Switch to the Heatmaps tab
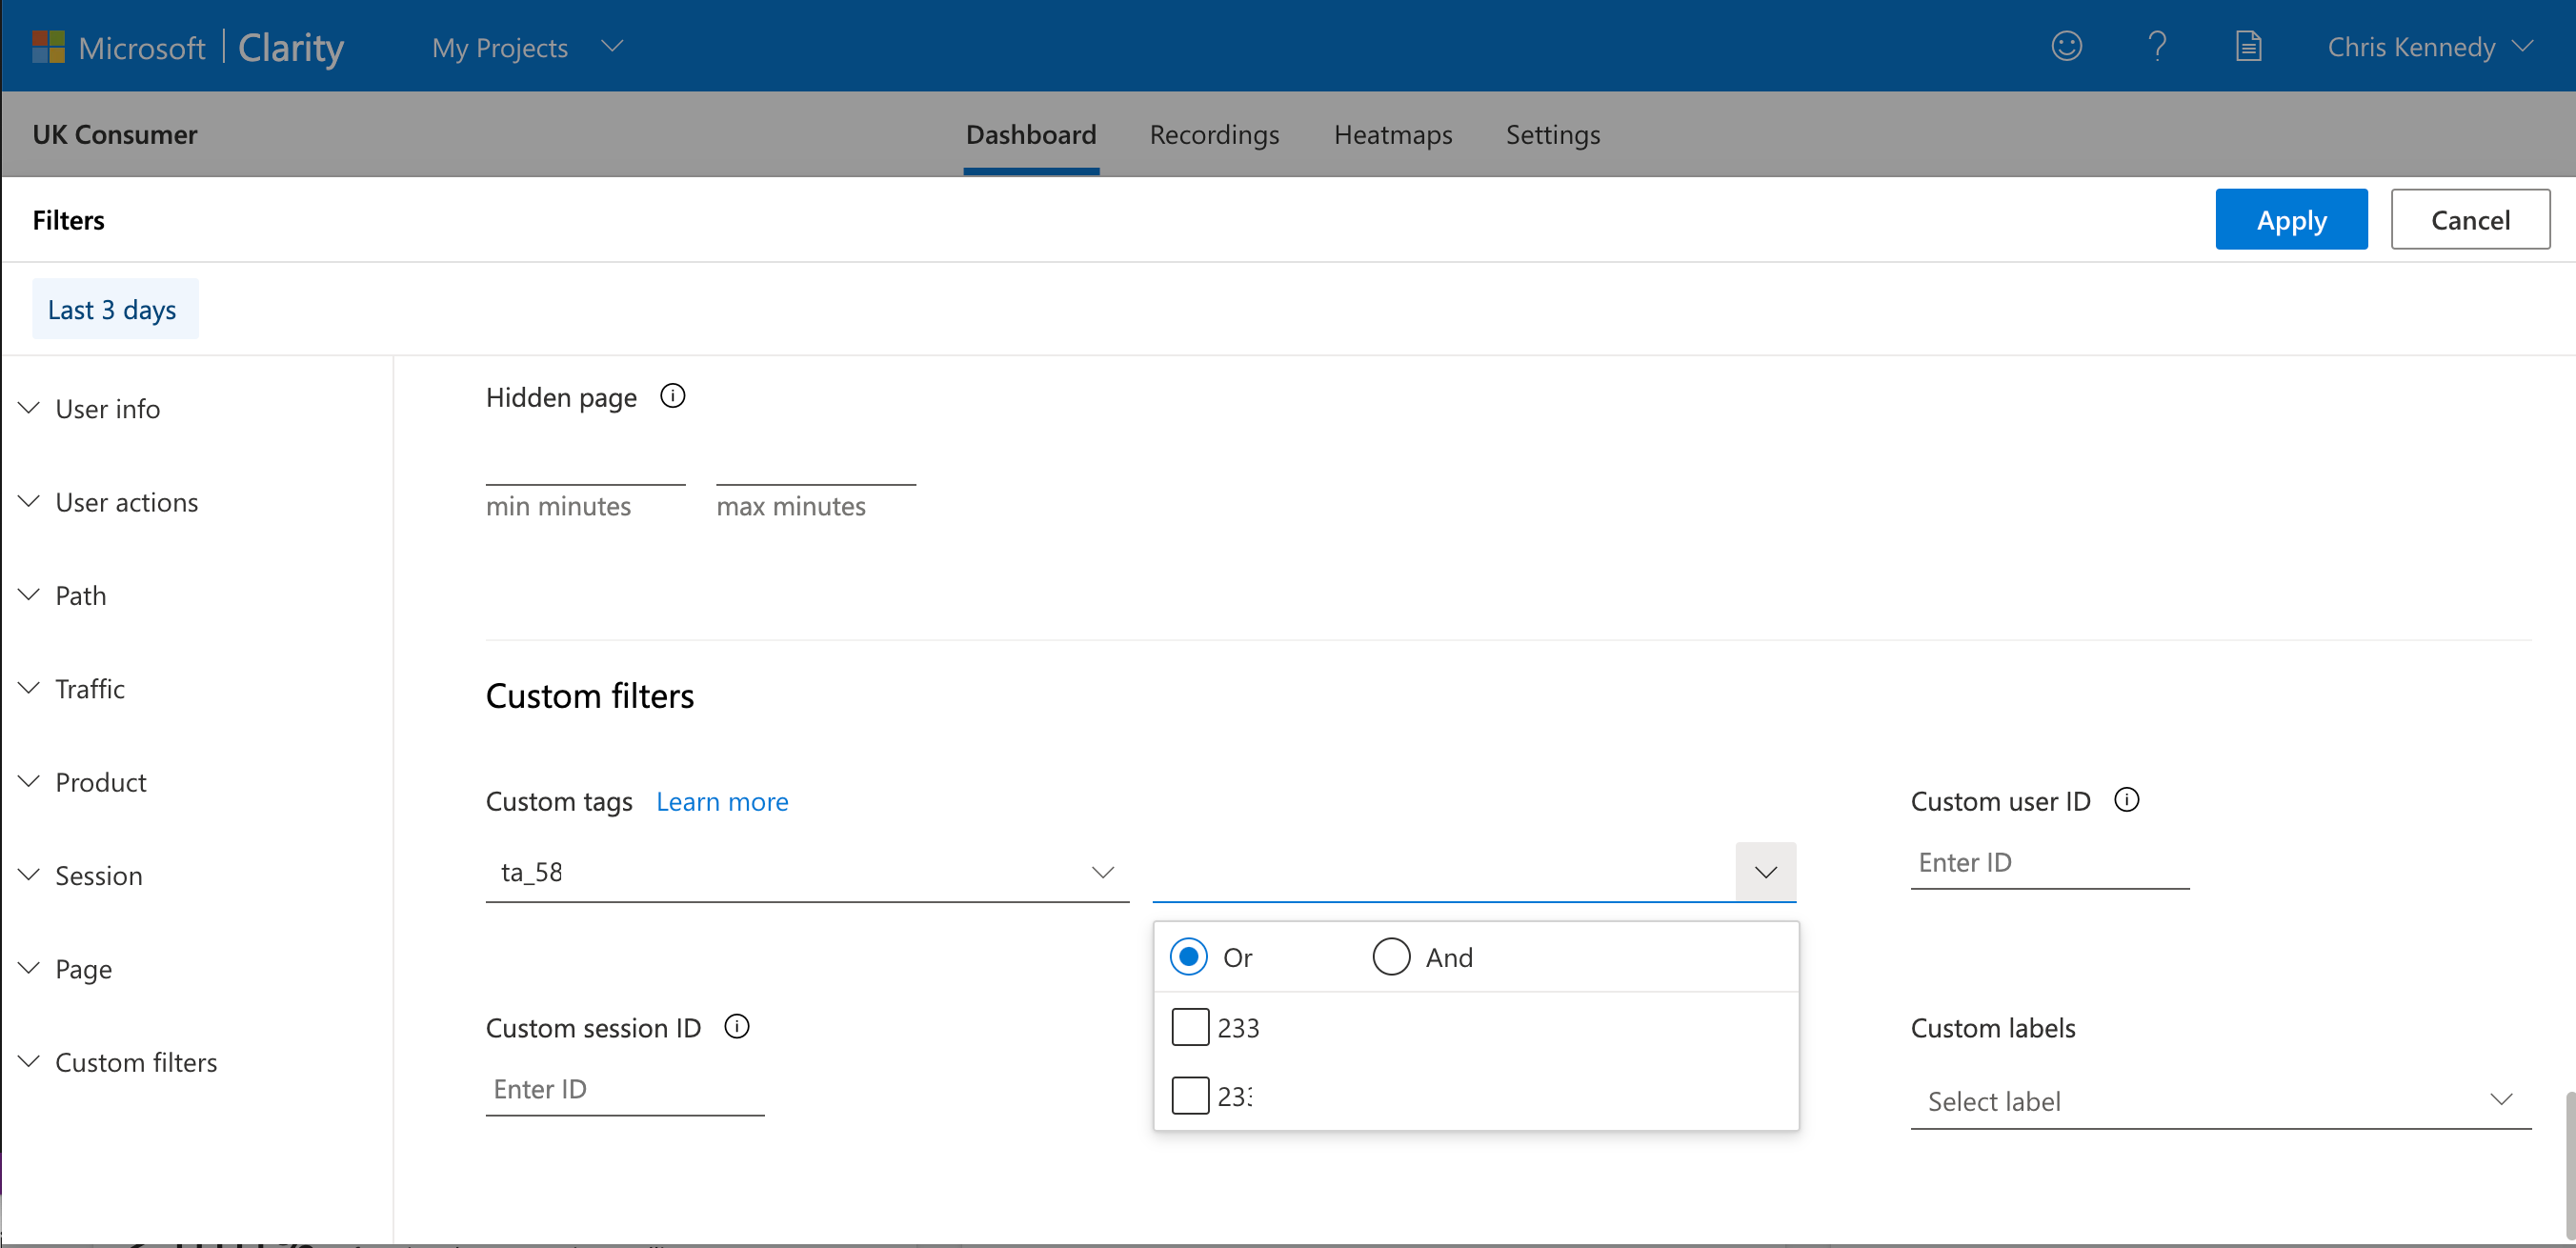The width and height of the screenshot is (2576, 1248). [1393, 134]
